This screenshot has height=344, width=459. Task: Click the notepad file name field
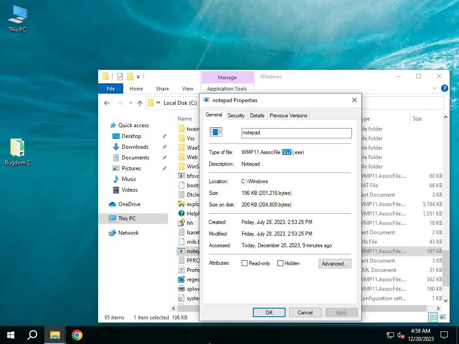coord(297,133)
